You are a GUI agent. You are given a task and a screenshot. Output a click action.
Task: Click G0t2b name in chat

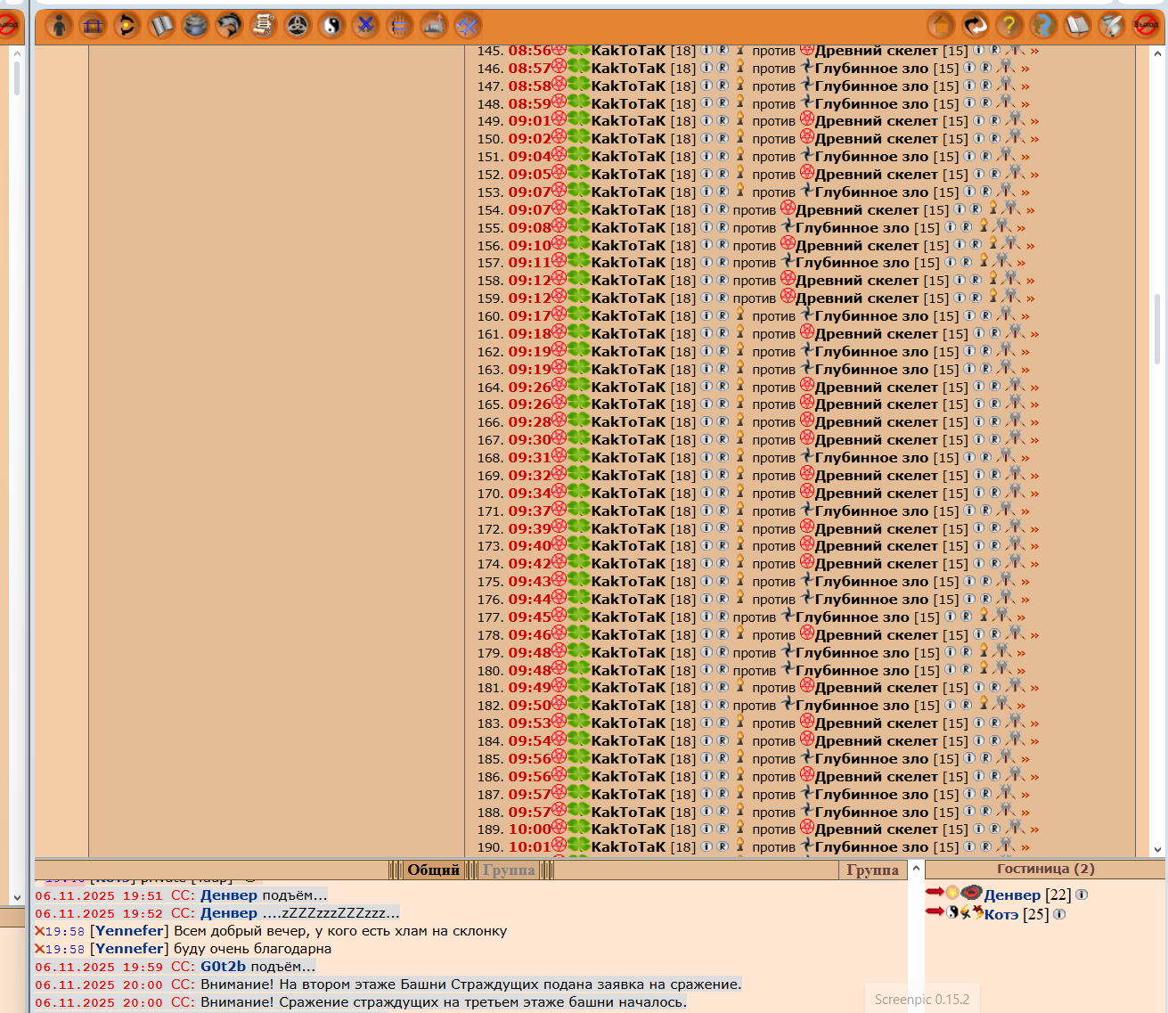coord(223,967)
